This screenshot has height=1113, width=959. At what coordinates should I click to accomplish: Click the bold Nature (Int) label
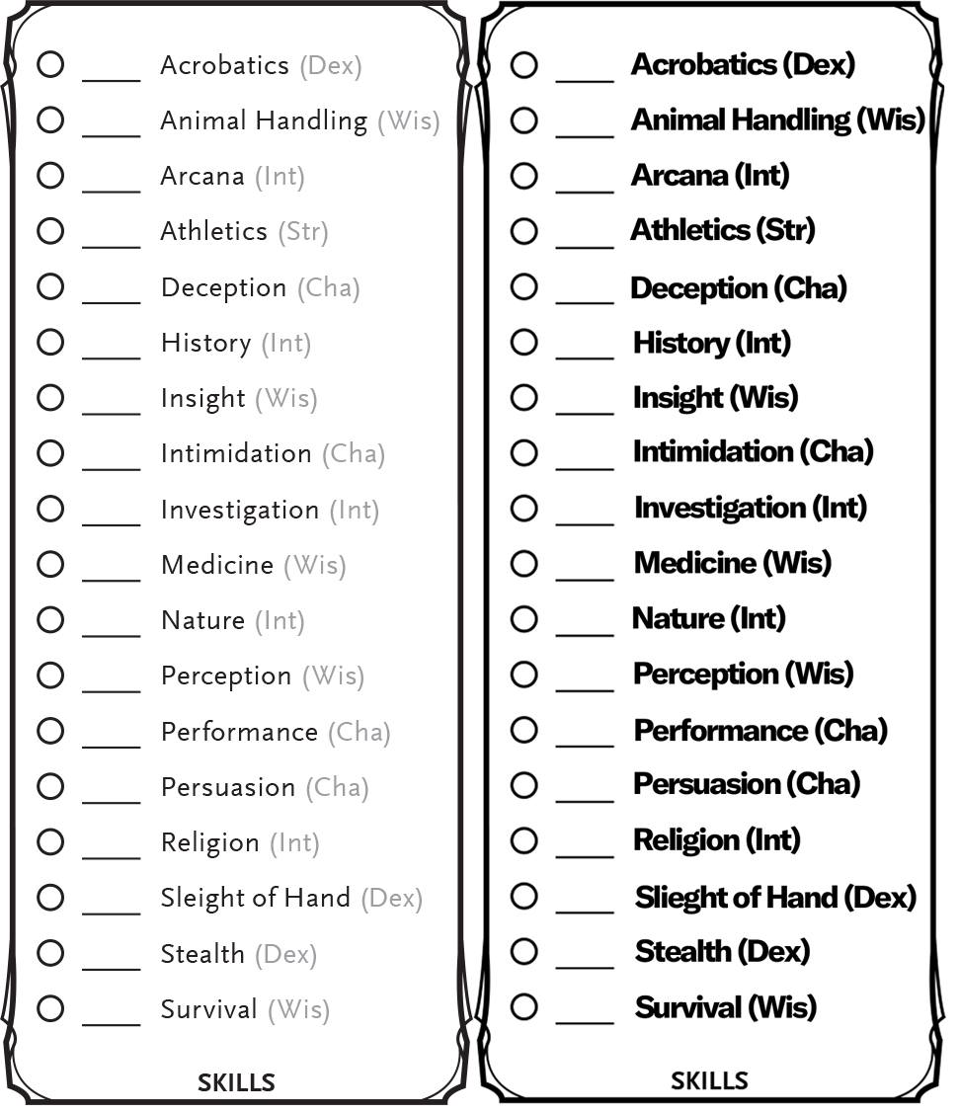point(708,618)
